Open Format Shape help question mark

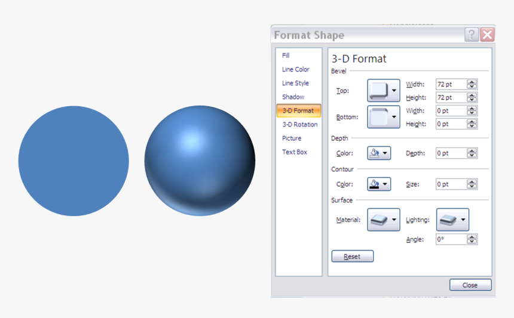click(472, 35)
